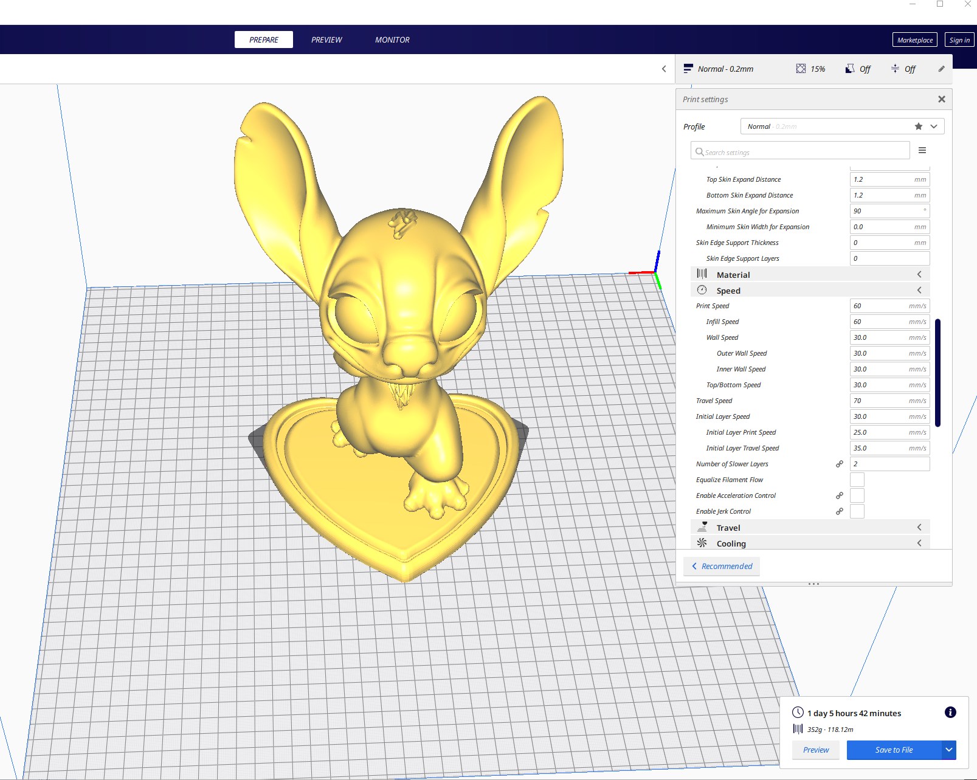Viewport: 977px width, 780px height.
Task: Click the print settings panel scrollbar
Action: click(x=937, y=372)
